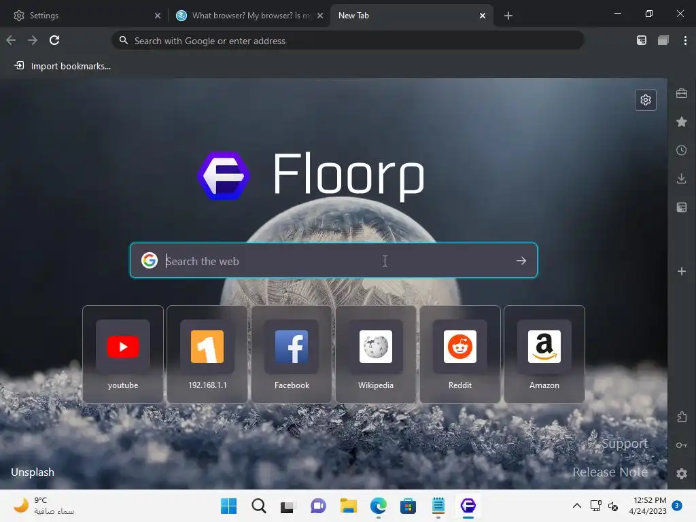Screen dimensions: 696x522
Task: Open Microsoft Store from taskbar
Action: pyautogui.click(x=408, y=506)
